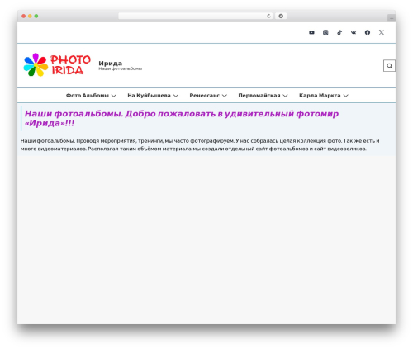Open the Facebook social link icon
Viewport: 413px width, 349px height.
click(x=368, y=32)
